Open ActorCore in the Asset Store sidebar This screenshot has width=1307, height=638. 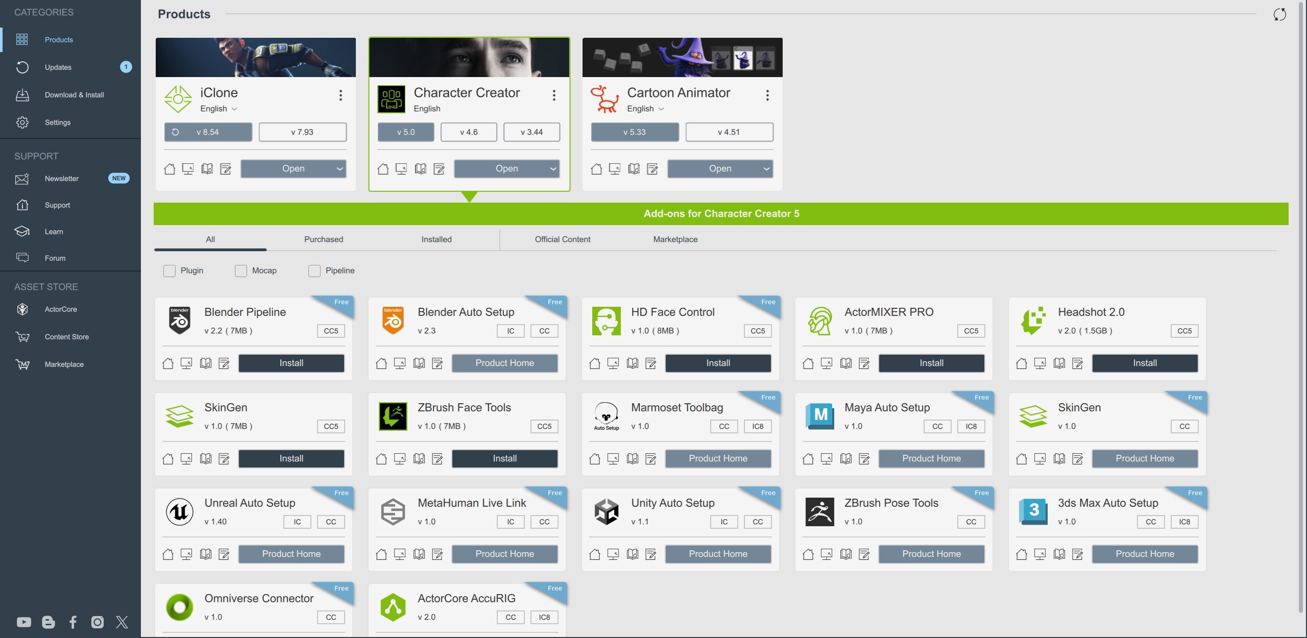point(61,309)
